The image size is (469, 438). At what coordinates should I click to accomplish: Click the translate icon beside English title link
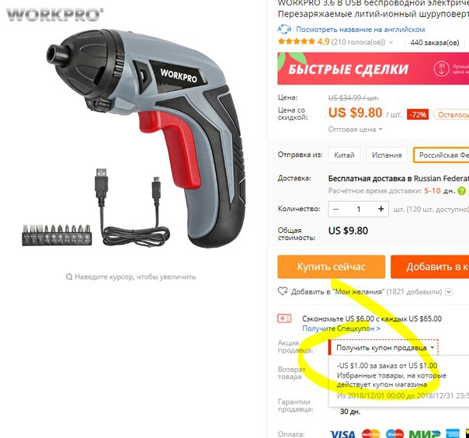284,30
